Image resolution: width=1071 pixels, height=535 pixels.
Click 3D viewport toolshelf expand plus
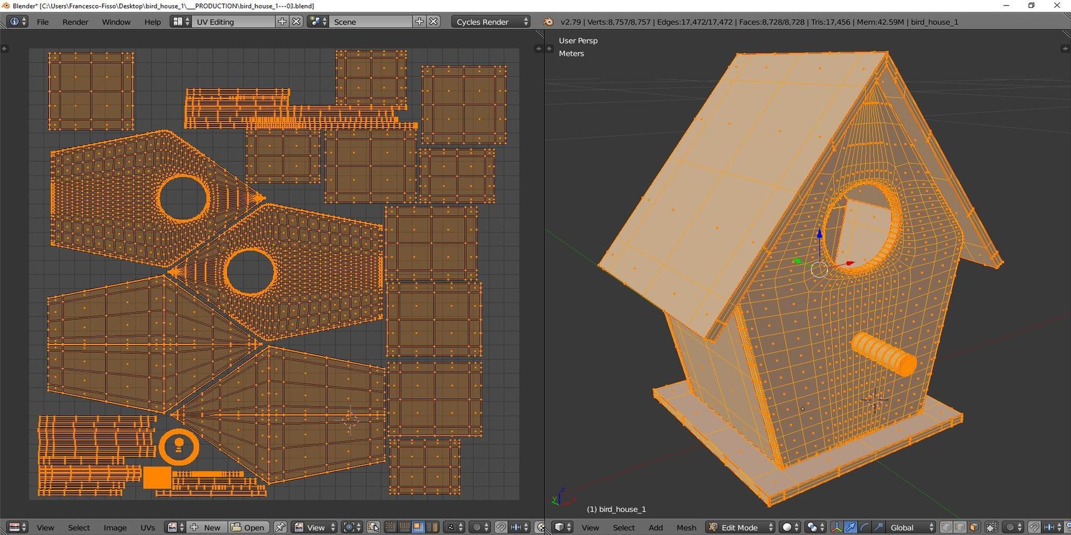[x=549, y=49]
